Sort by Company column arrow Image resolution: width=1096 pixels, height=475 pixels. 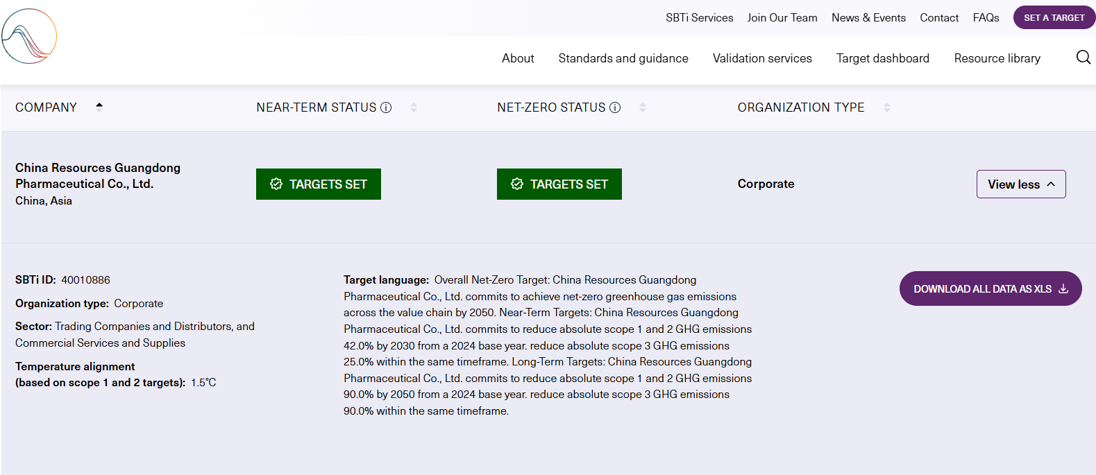point(99,107)
